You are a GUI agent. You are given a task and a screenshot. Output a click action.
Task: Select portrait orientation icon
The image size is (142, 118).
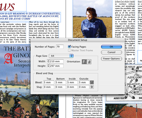click(x=84, y=62)
